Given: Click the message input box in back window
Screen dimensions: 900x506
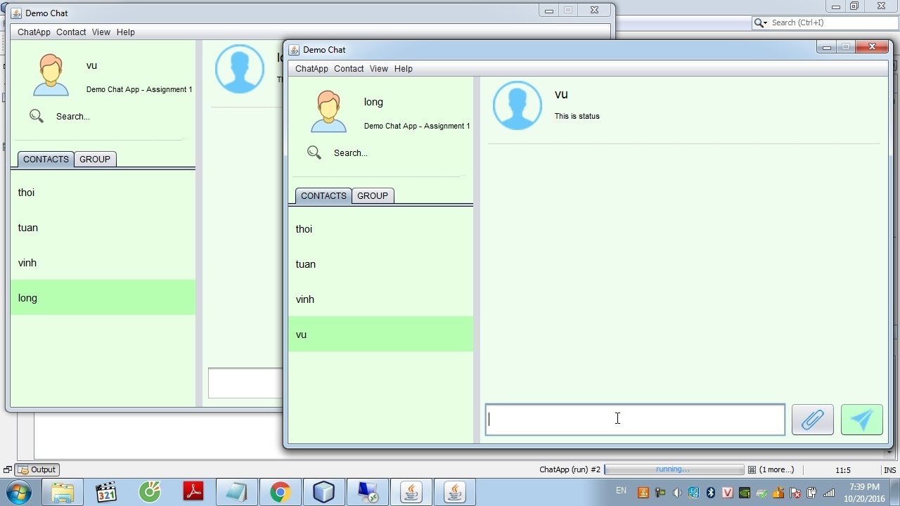Looking at the screenshot, I should 245,383.
